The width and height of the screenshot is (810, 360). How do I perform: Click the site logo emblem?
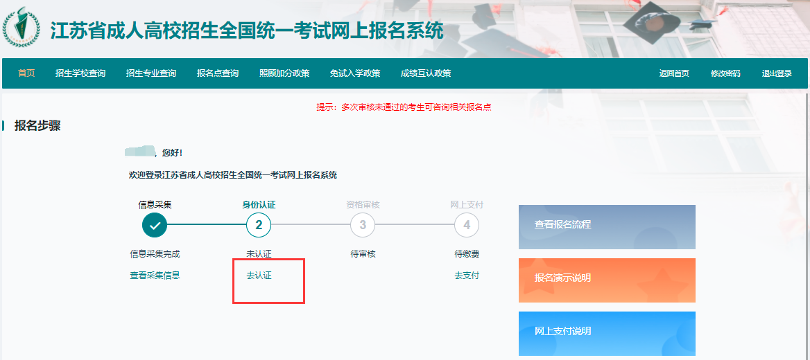click(21, 27)
